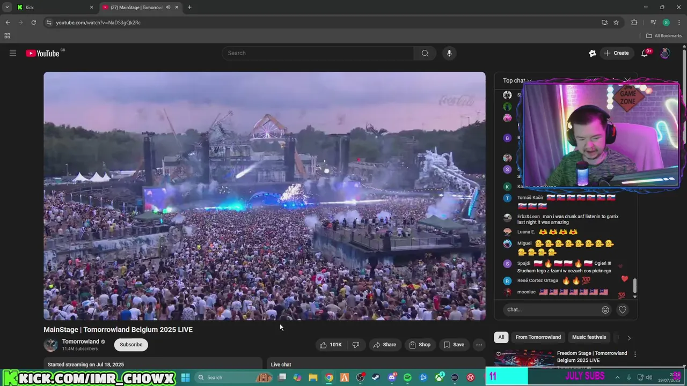Save video to playlist
The image size is (687, 386).
(x=454, y=345)
